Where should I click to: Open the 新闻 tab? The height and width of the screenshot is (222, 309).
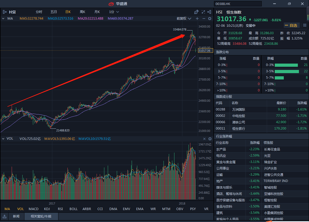tap(16, 216)
